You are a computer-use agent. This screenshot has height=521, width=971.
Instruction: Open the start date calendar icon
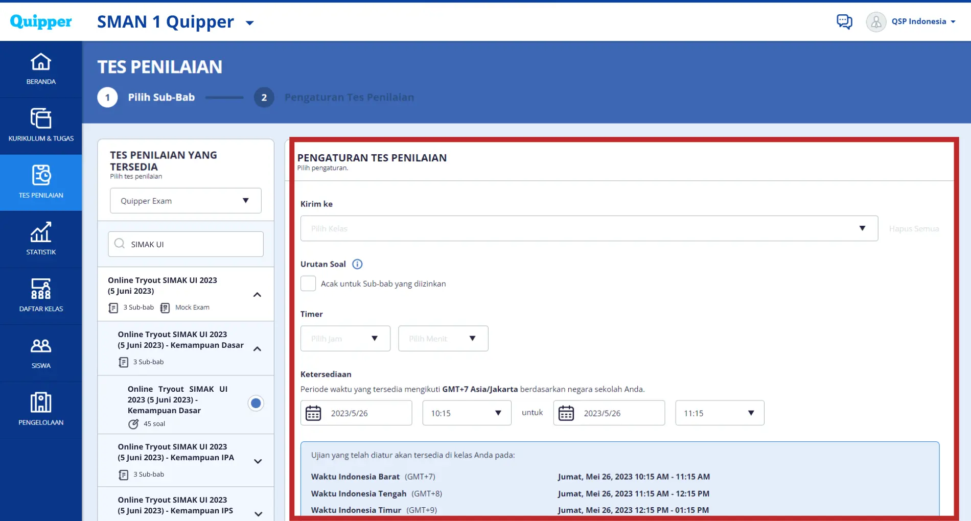click(x=313, y=413)
